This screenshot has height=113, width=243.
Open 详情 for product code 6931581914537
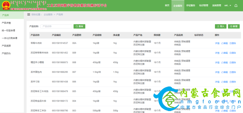pos(217,43)
